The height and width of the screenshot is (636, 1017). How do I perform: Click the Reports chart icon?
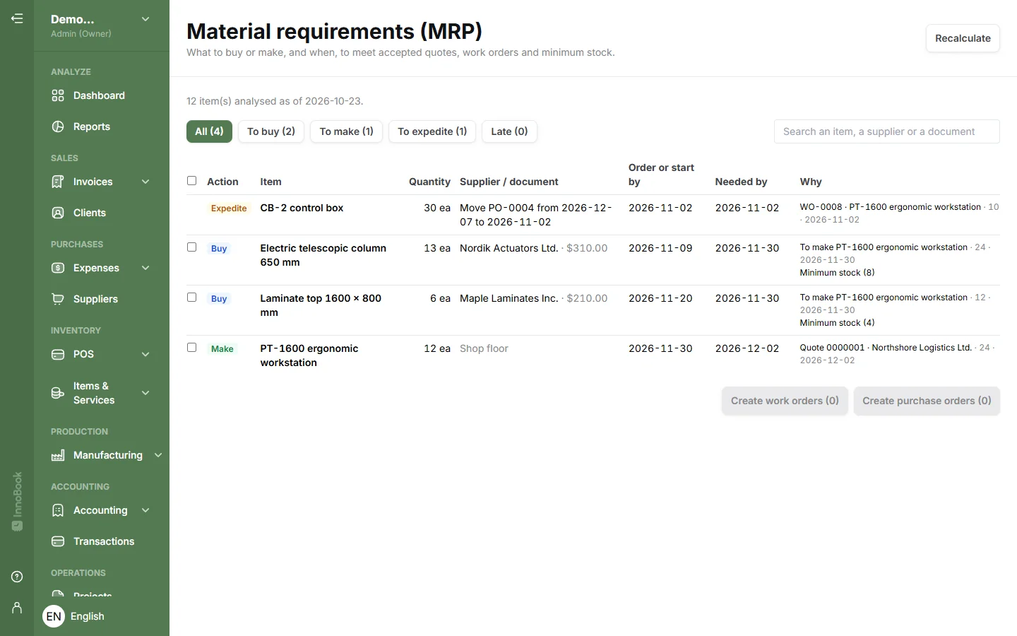tap(58, 126)
